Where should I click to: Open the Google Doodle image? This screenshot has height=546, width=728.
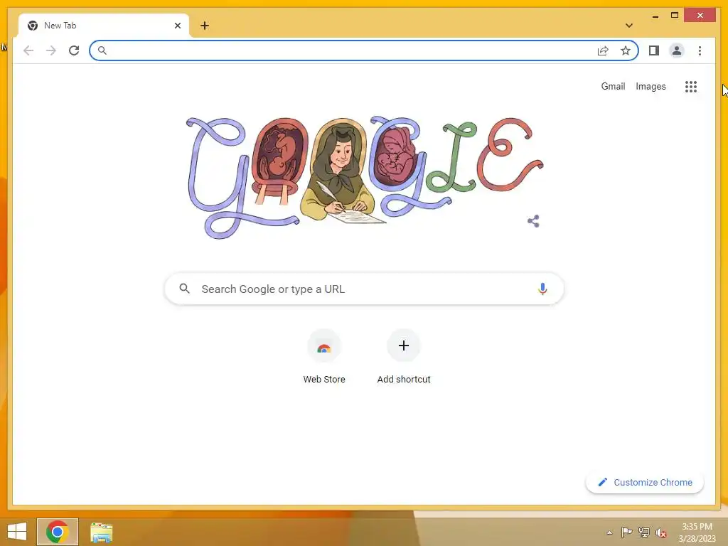click(x=365, y=178)
